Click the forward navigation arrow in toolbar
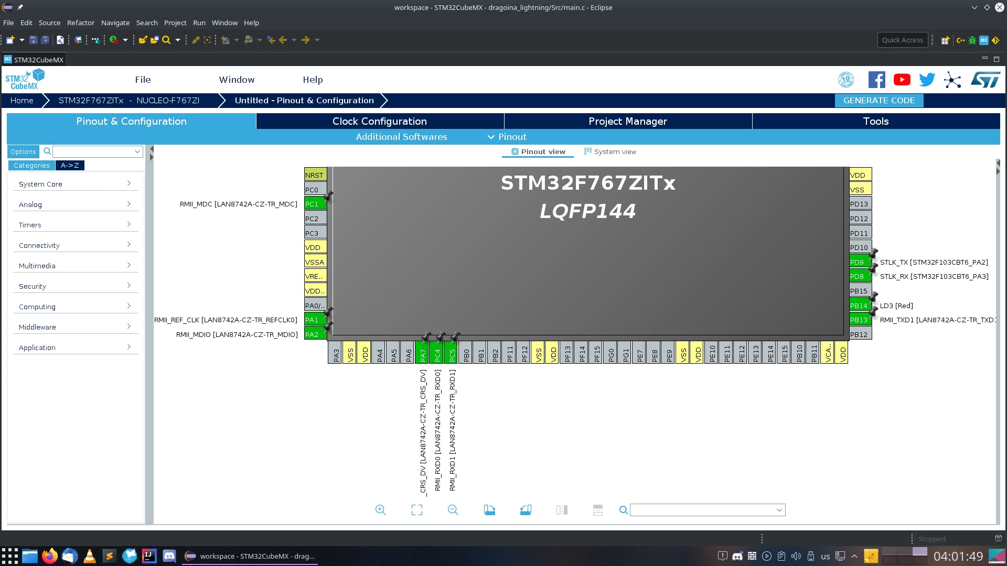Viewport: 1007px width, 566px height. pyautogui.click(x=306, y=40)
